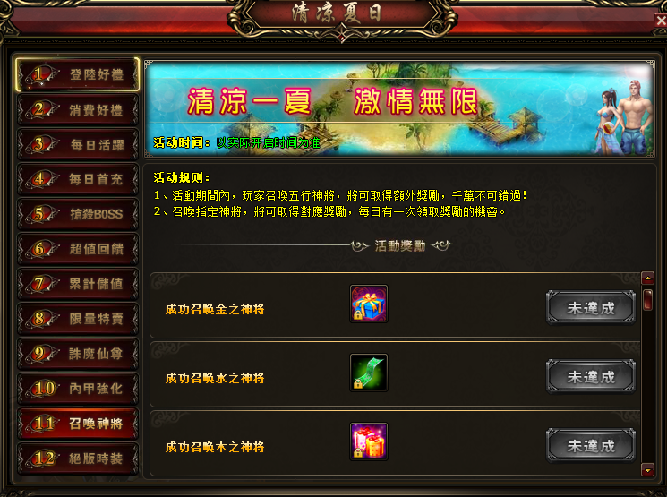Open the 絕版時裝 tab
Viewport: 667px width, 497px height.
coord(78,458)
